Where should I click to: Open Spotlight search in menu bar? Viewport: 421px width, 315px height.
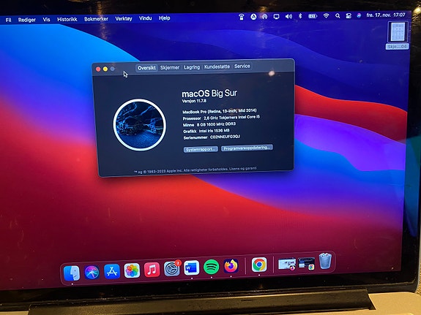338,16
